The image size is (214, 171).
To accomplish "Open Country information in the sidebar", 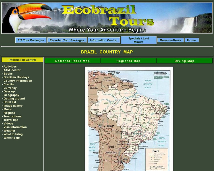I will click(18, 81).
